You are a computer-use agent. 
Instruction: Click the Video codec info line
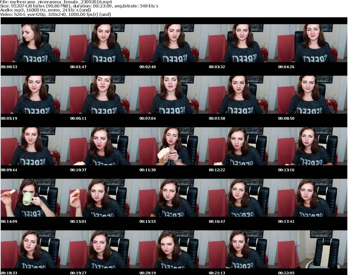(55, 15)
